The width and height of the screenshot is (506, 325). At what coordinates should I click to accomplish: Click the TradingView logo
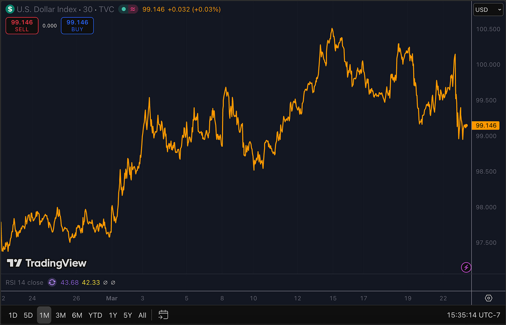point(47,263)
